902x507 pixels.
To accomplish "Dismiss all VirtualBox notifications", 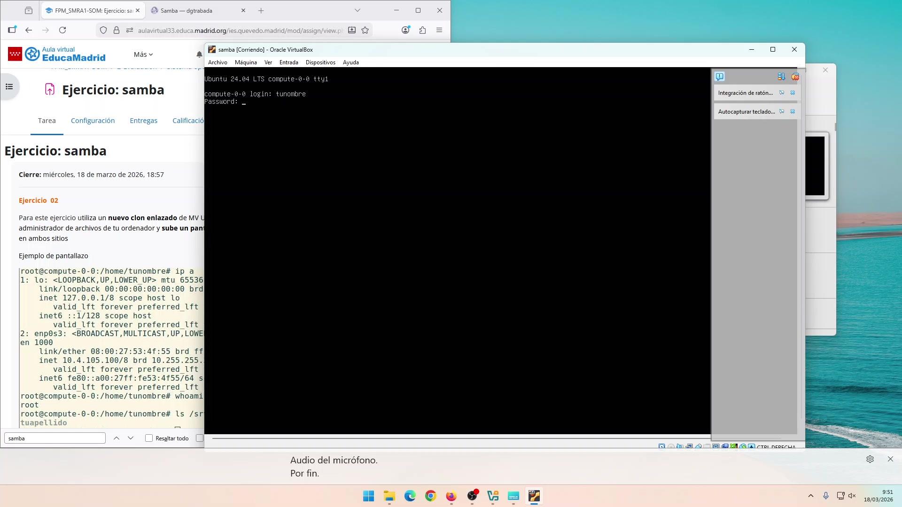I will tap(795, 77).
